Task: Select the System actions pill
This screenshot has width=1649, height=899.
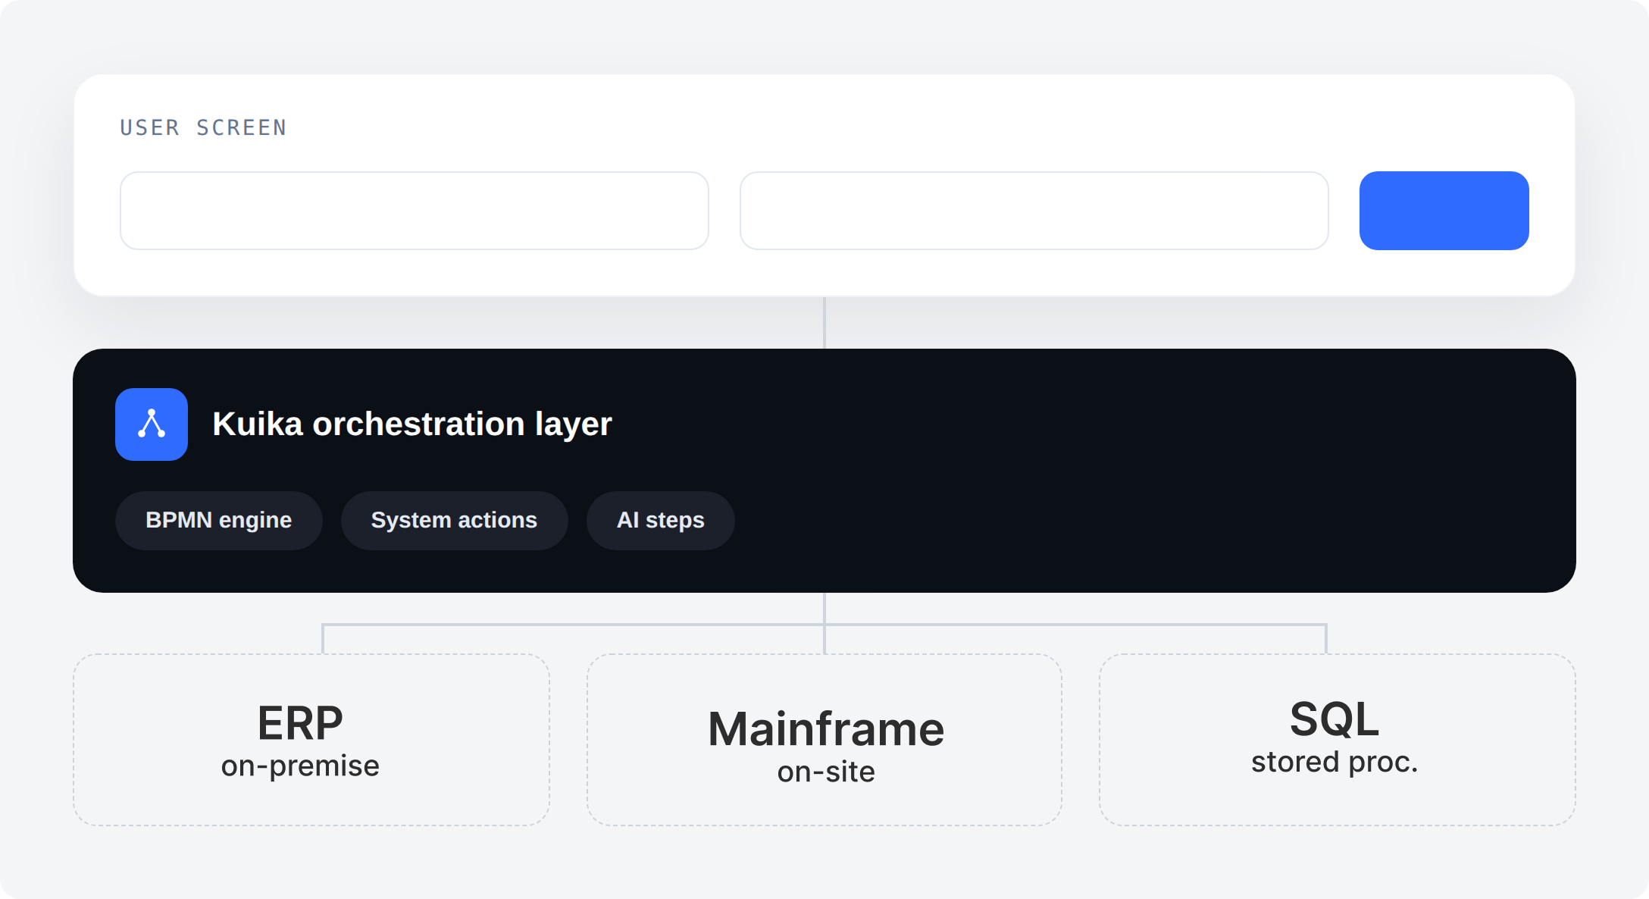Action: (x=455, y=521)
